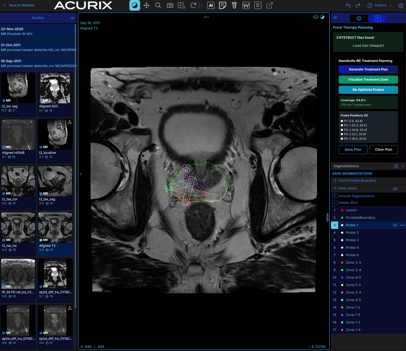The height and width of the screenshot is (351, 406).
Task: Toggle visibility of Probe 1 segmentation
Action: pos(395,225)
